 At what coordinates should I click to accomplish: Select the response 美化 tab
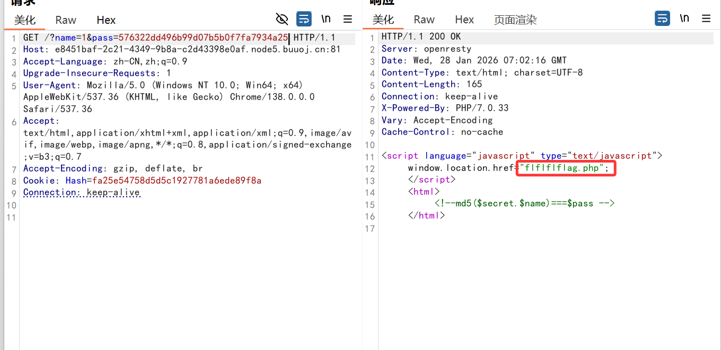point(383,20)
